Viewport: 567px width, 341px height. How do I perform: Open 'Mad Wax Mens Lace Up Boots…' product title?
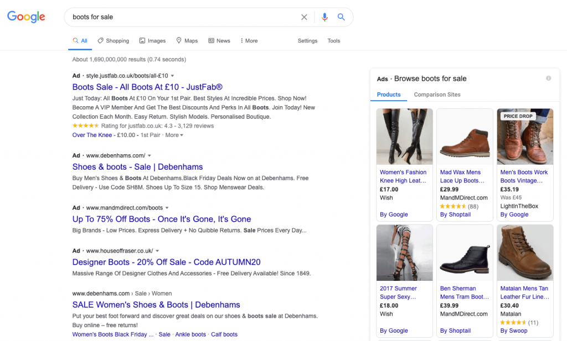(462, 176)
